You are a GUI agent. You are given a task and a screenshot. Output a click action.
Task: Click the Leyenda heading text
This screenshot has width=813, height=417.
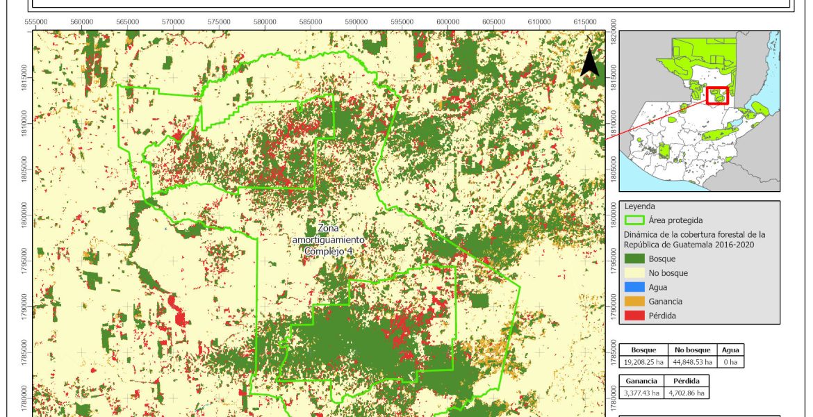641,206
